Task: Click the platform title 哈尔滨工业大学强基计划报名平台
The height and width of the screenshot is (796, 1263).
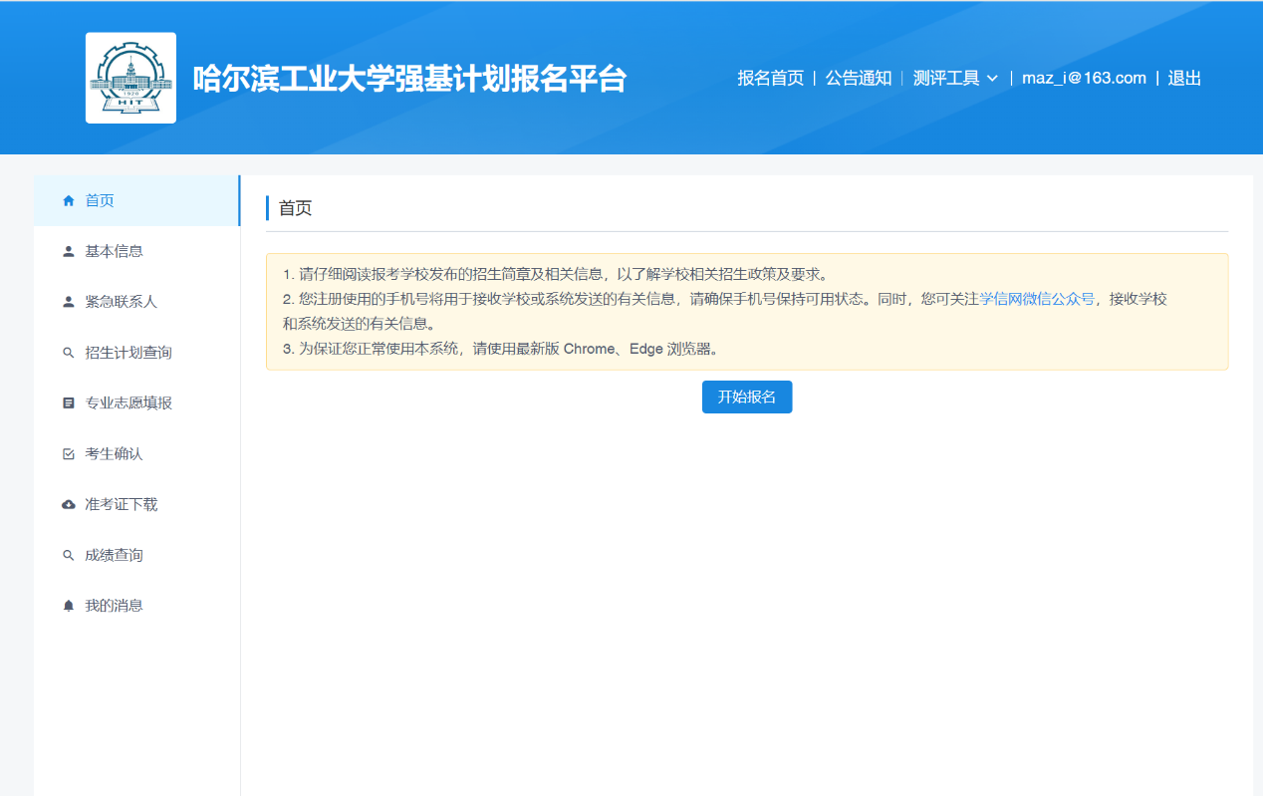Action: pos(409,79)
